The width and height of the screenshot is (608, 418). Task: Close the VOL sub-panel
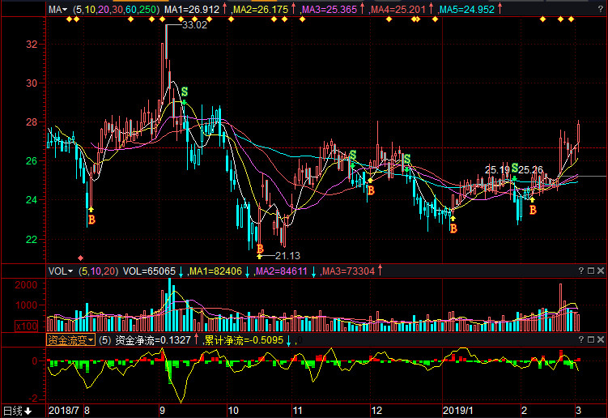point(600,271)
